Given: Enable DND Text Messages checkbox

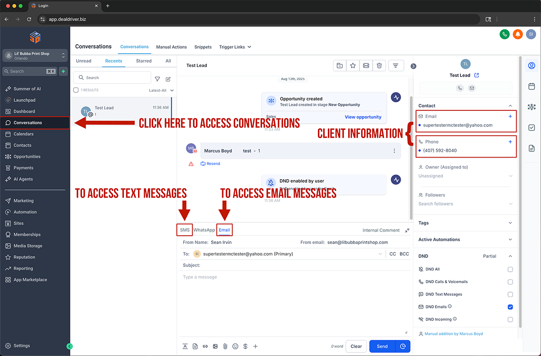Looking at the screenshot, I should pyautogui.click(x=510, y=294).
